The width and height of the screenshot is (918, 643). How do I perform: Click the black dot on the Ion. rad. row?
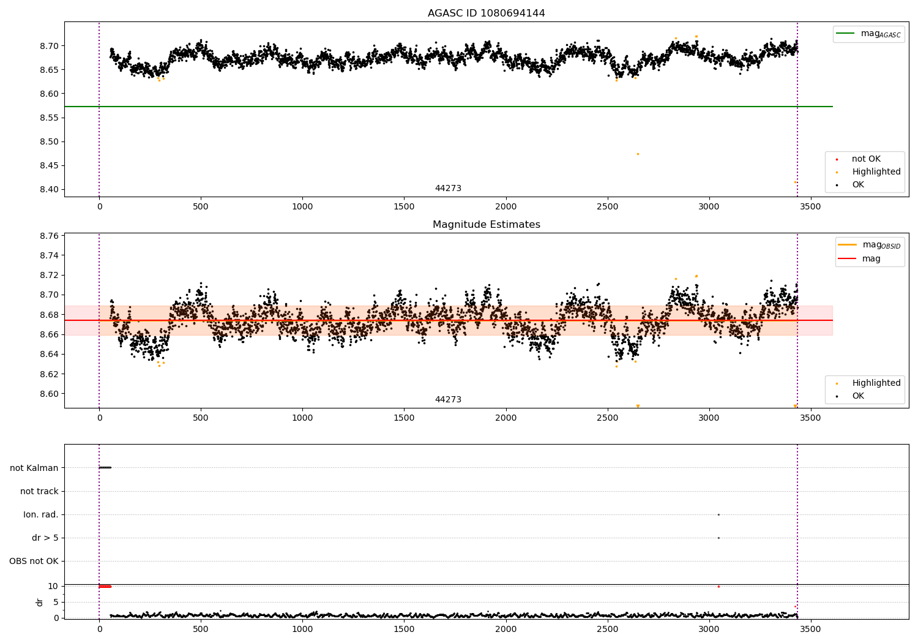pyautogui.click(x=718, y=515)
